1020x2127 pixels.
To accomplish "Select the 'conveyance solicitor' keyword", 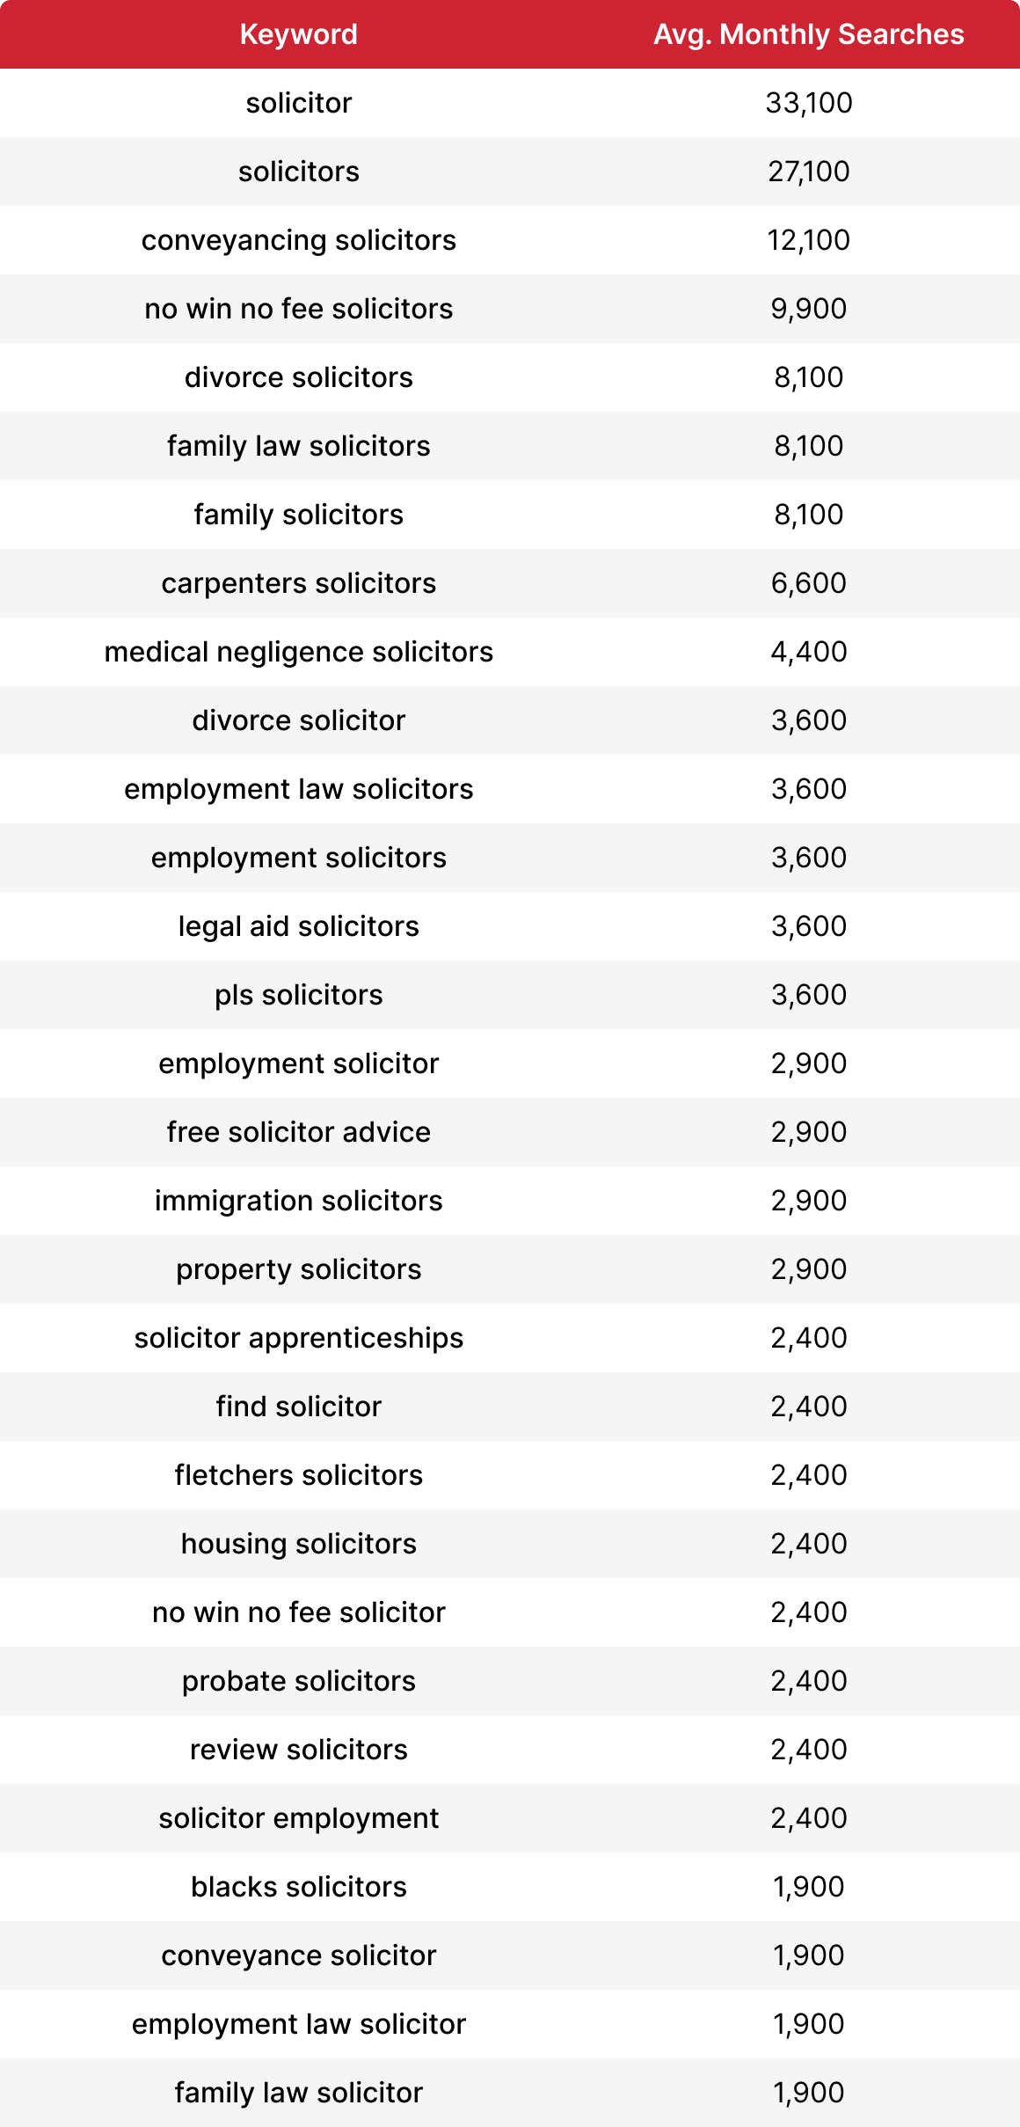I will pyautogui.click(x=299, y=1955).
